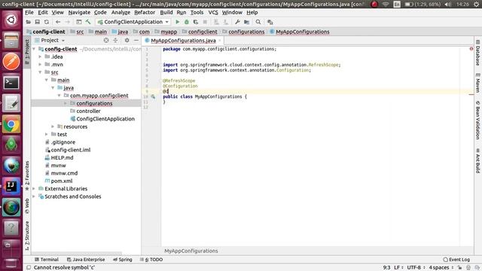482x271 pixels.
Task: Start debugging with the green bug icon
Action: 187,22
